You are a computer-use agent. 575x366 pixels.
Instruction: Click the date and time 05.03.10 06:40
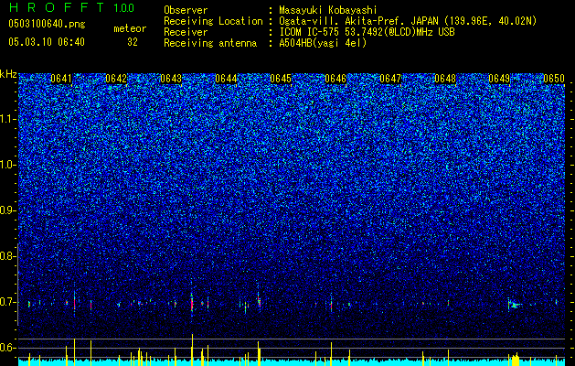pyautogui.click(x=47, y=42)
